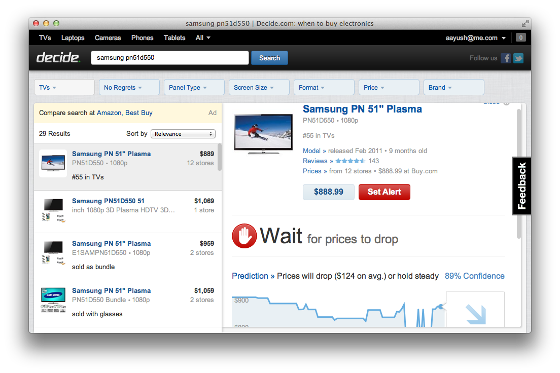Go to the Tablets category
Image resolution: width=560 pixels, height=373 pixels.
click(x=174, y=38)
